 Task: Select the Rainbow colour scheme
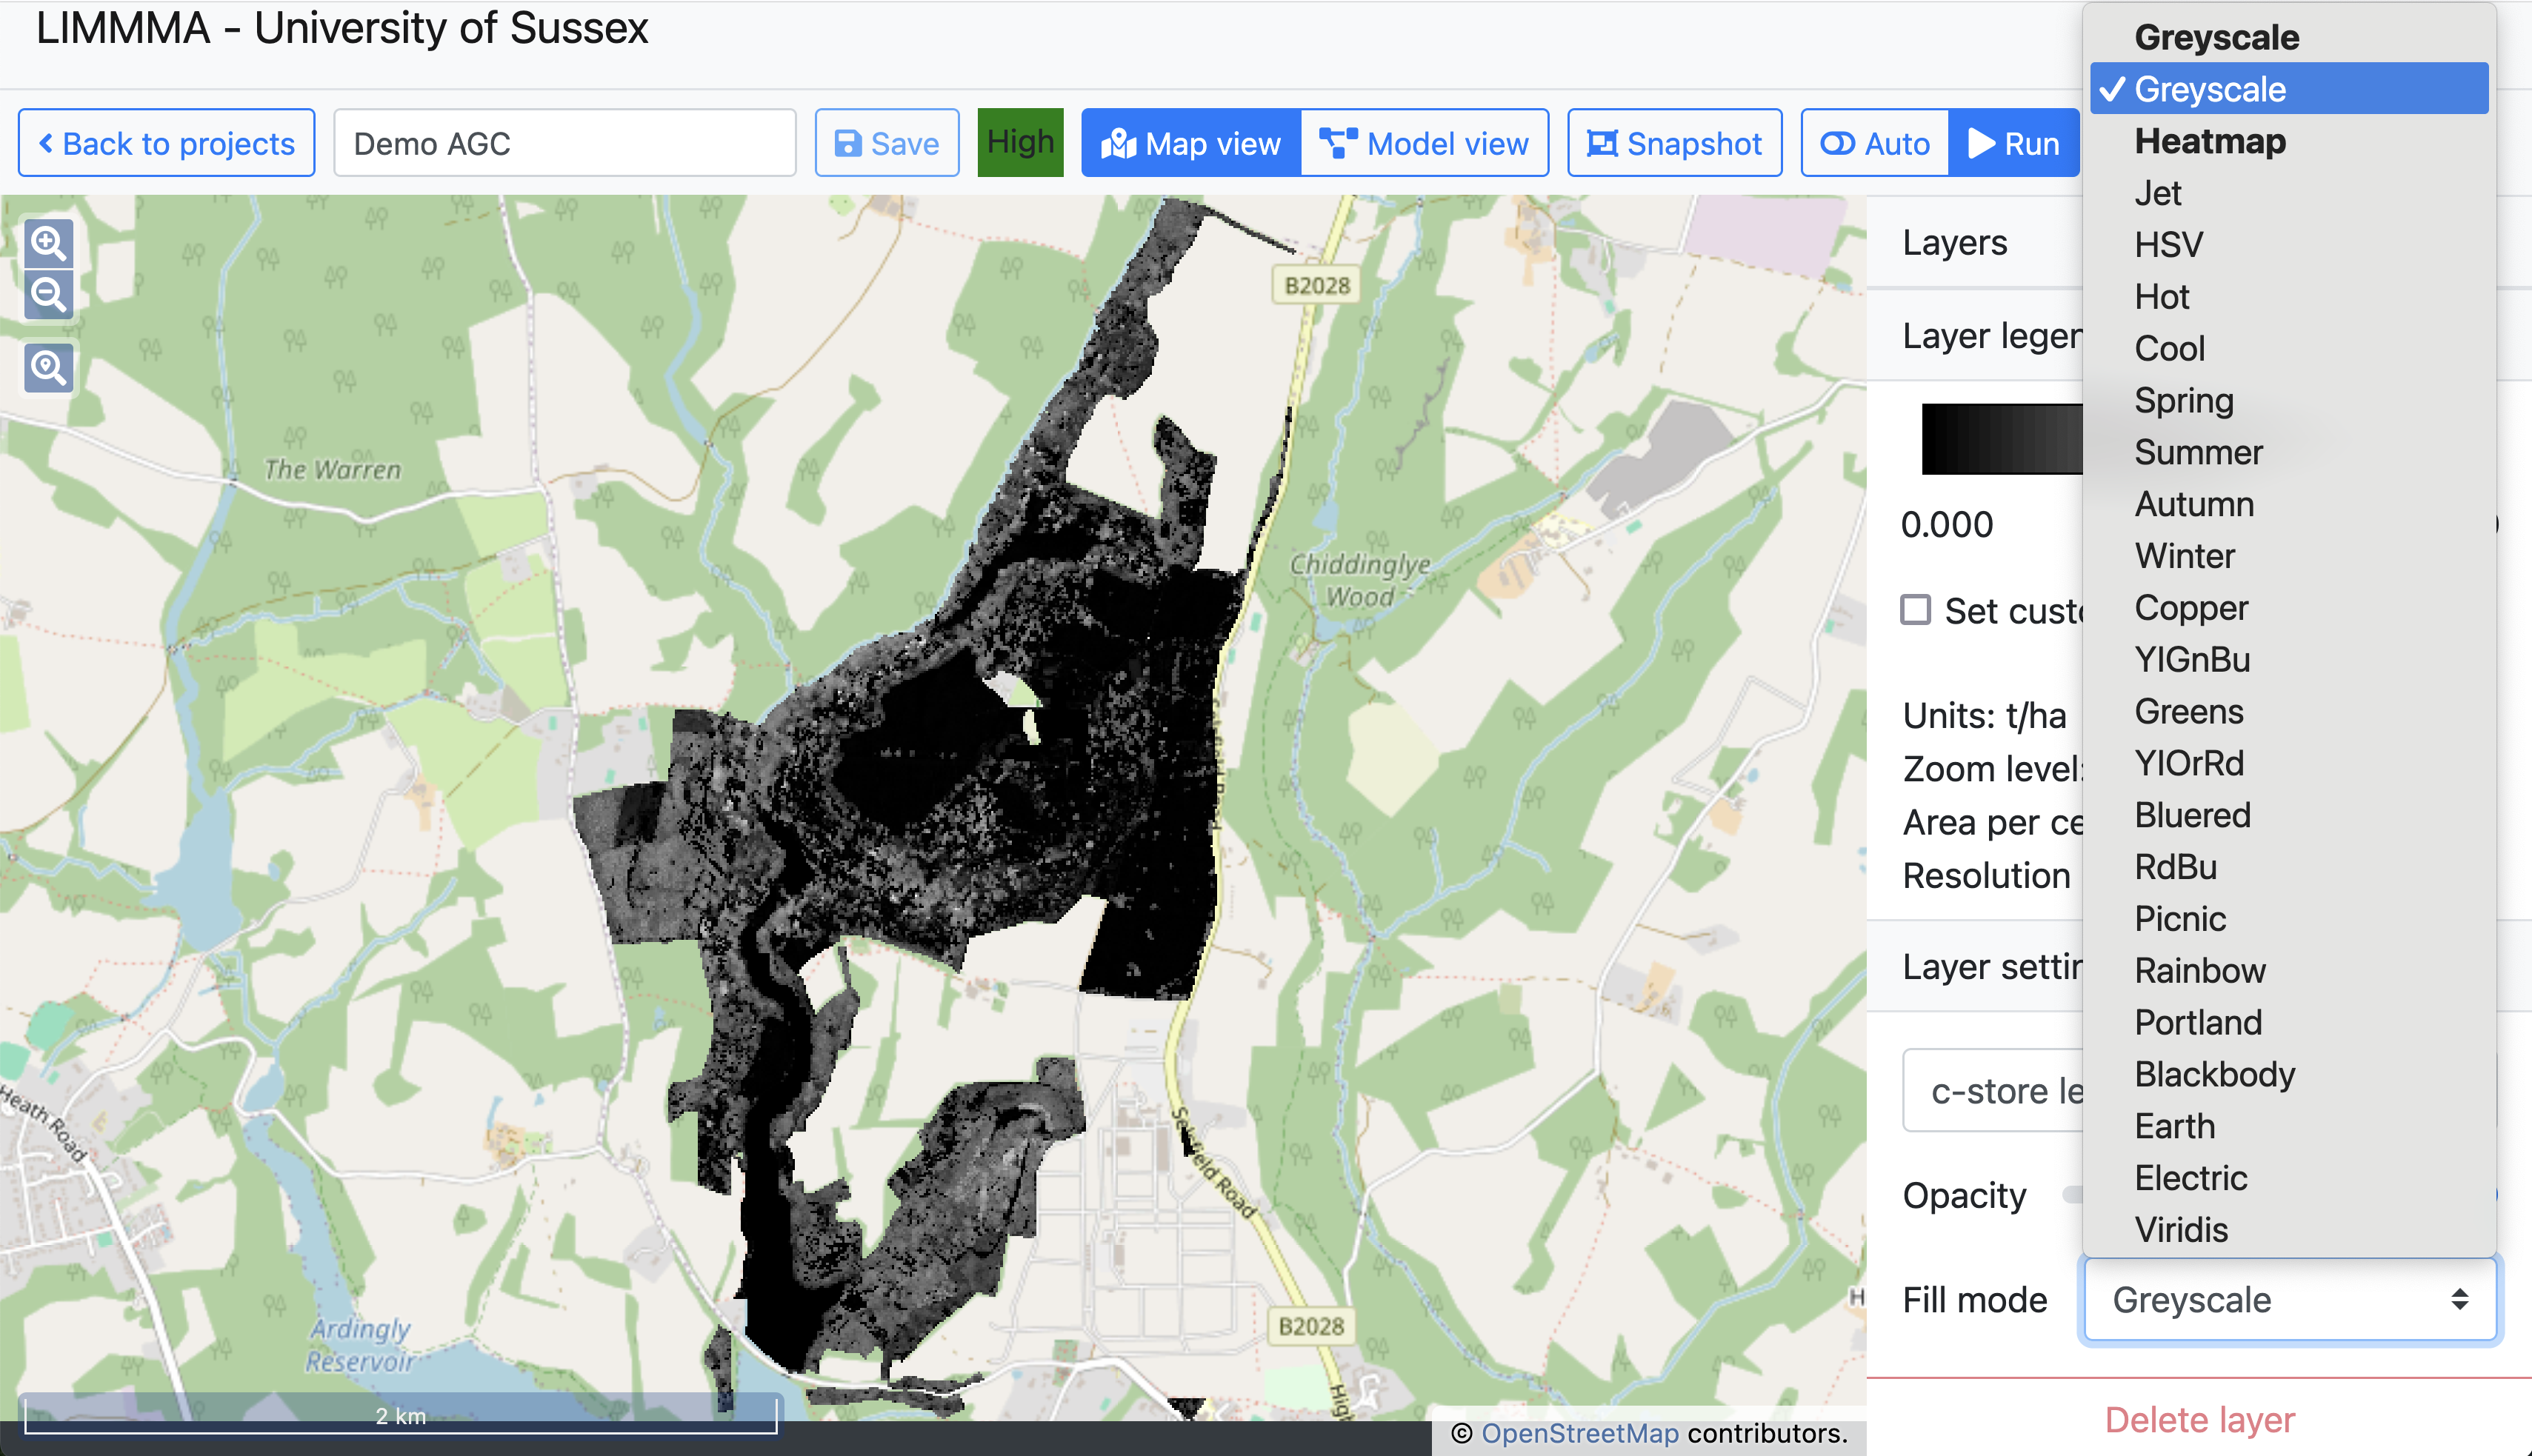pyautogui.click(x=2199, y=971)
